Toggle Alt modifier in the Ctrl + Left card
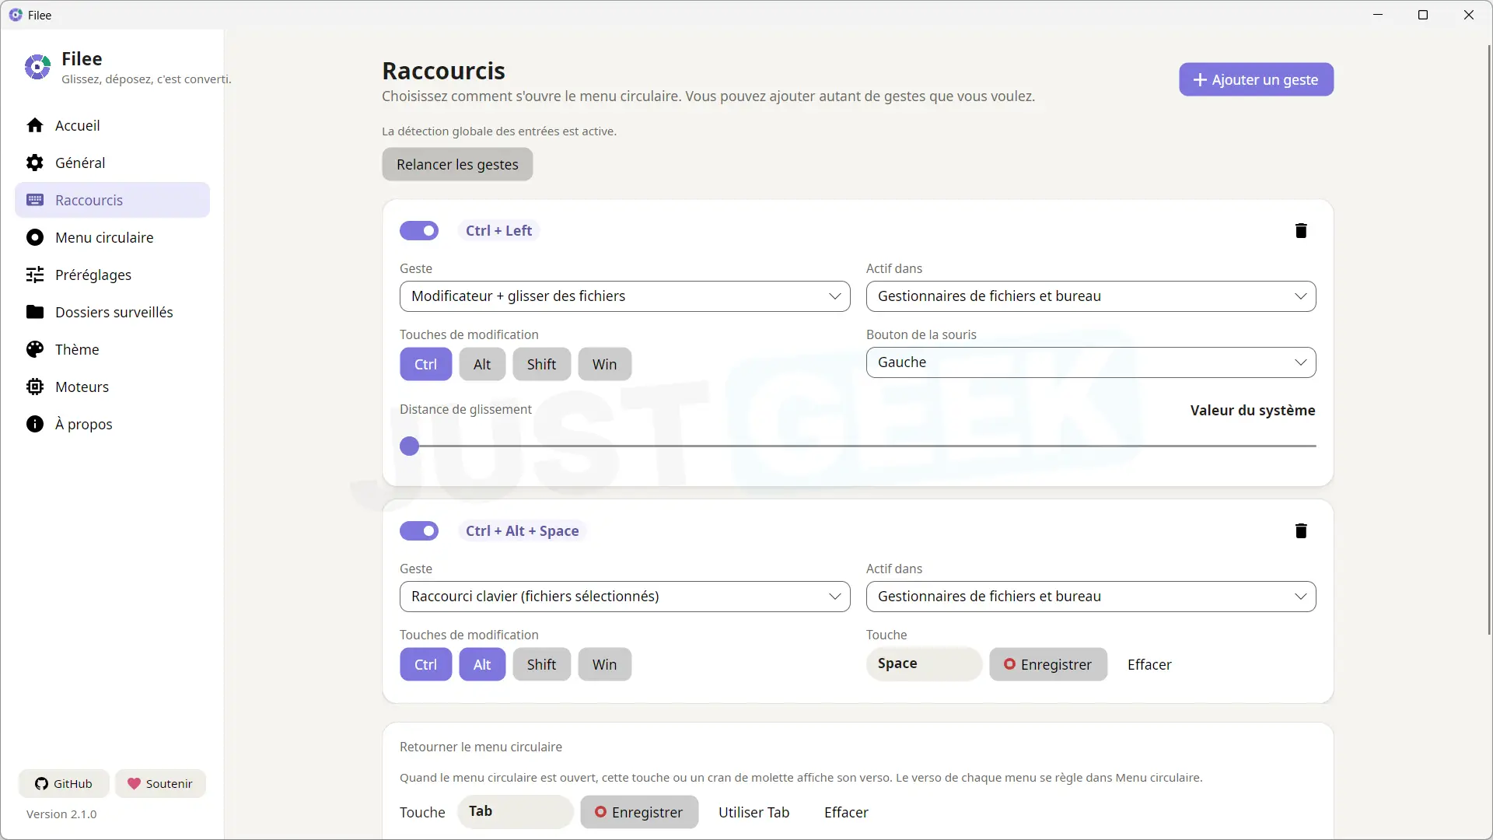1493x840 pixels. [x=482, y=364]
